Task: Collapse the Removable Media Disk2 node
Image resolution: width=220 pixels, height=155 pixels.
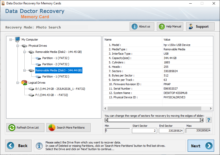Action: tap(24, 52)
